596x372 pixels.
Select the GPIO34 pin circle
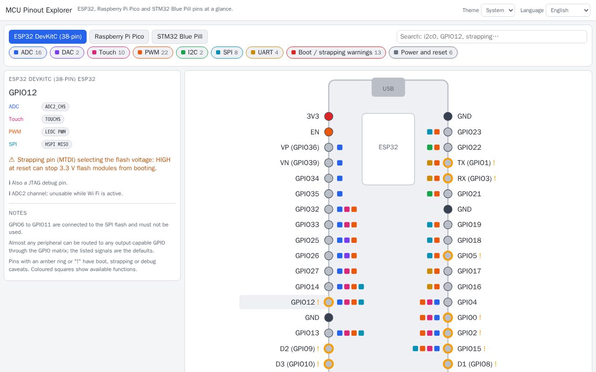pos(329,179)
